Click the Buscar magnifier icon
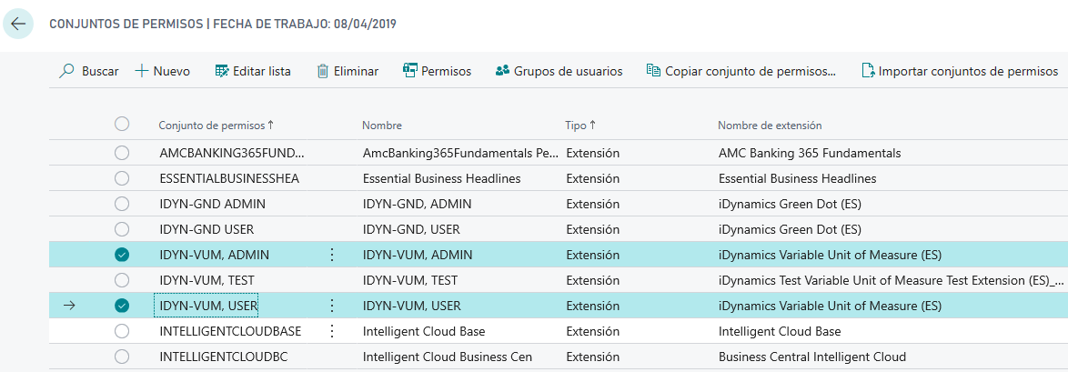This screenshot has width=1068, height=372. [x=66, y=71]
